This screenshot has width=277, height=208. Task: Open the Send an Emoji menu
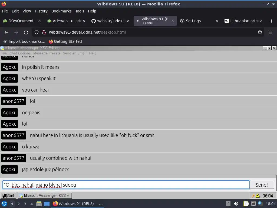point(75,53)
